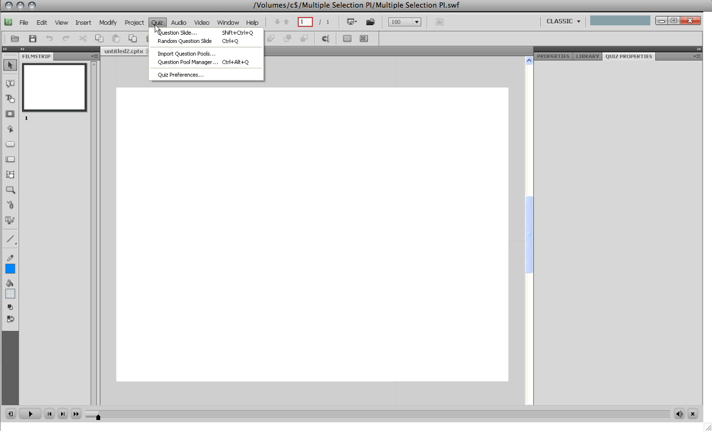Open the zoom percentage dropdown

(416, 22)
